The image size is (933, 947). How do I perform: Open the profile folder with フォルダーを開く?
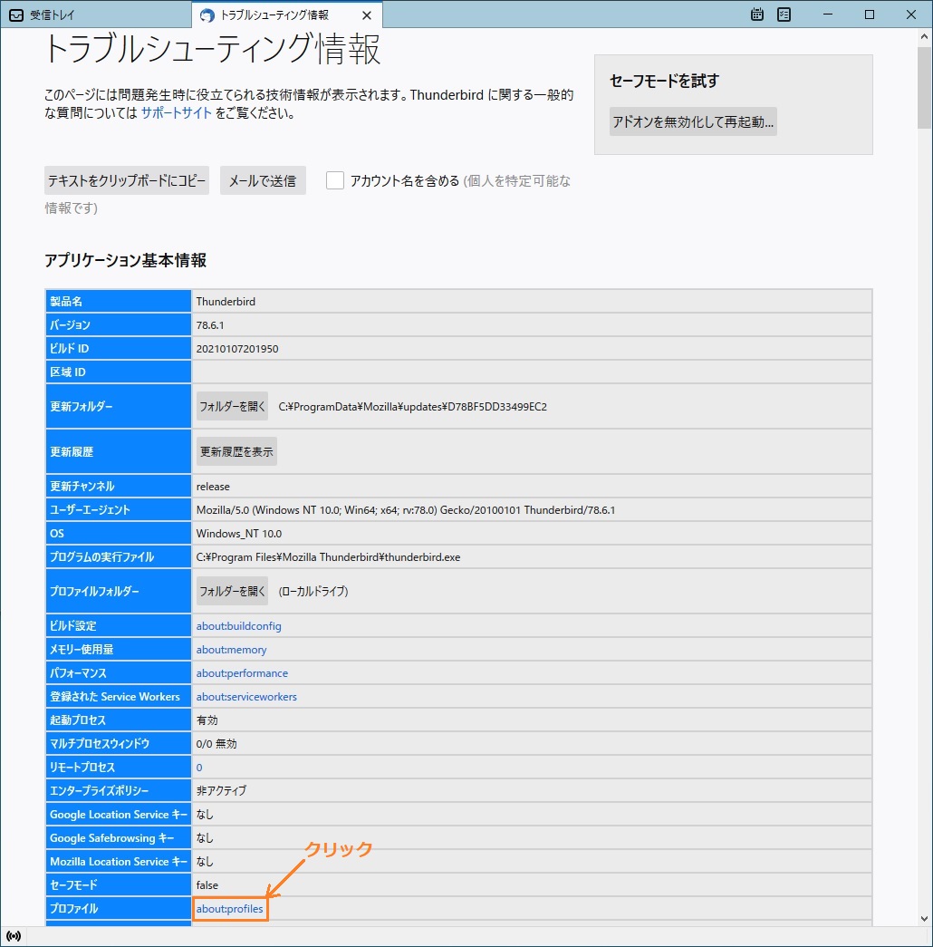[x=232, y=592]
